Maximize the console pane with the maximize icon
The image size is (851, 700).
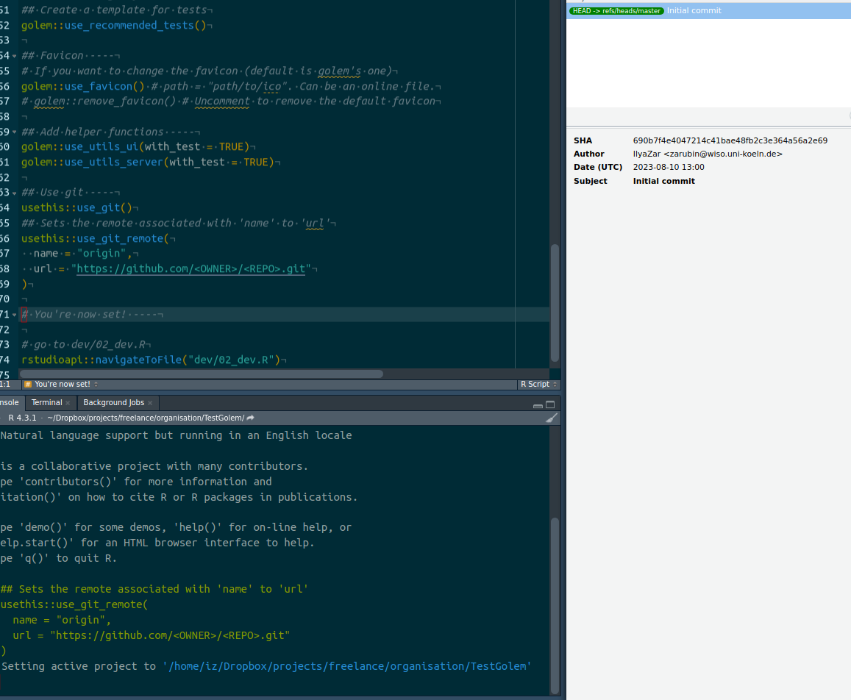[x=549, y=403]
